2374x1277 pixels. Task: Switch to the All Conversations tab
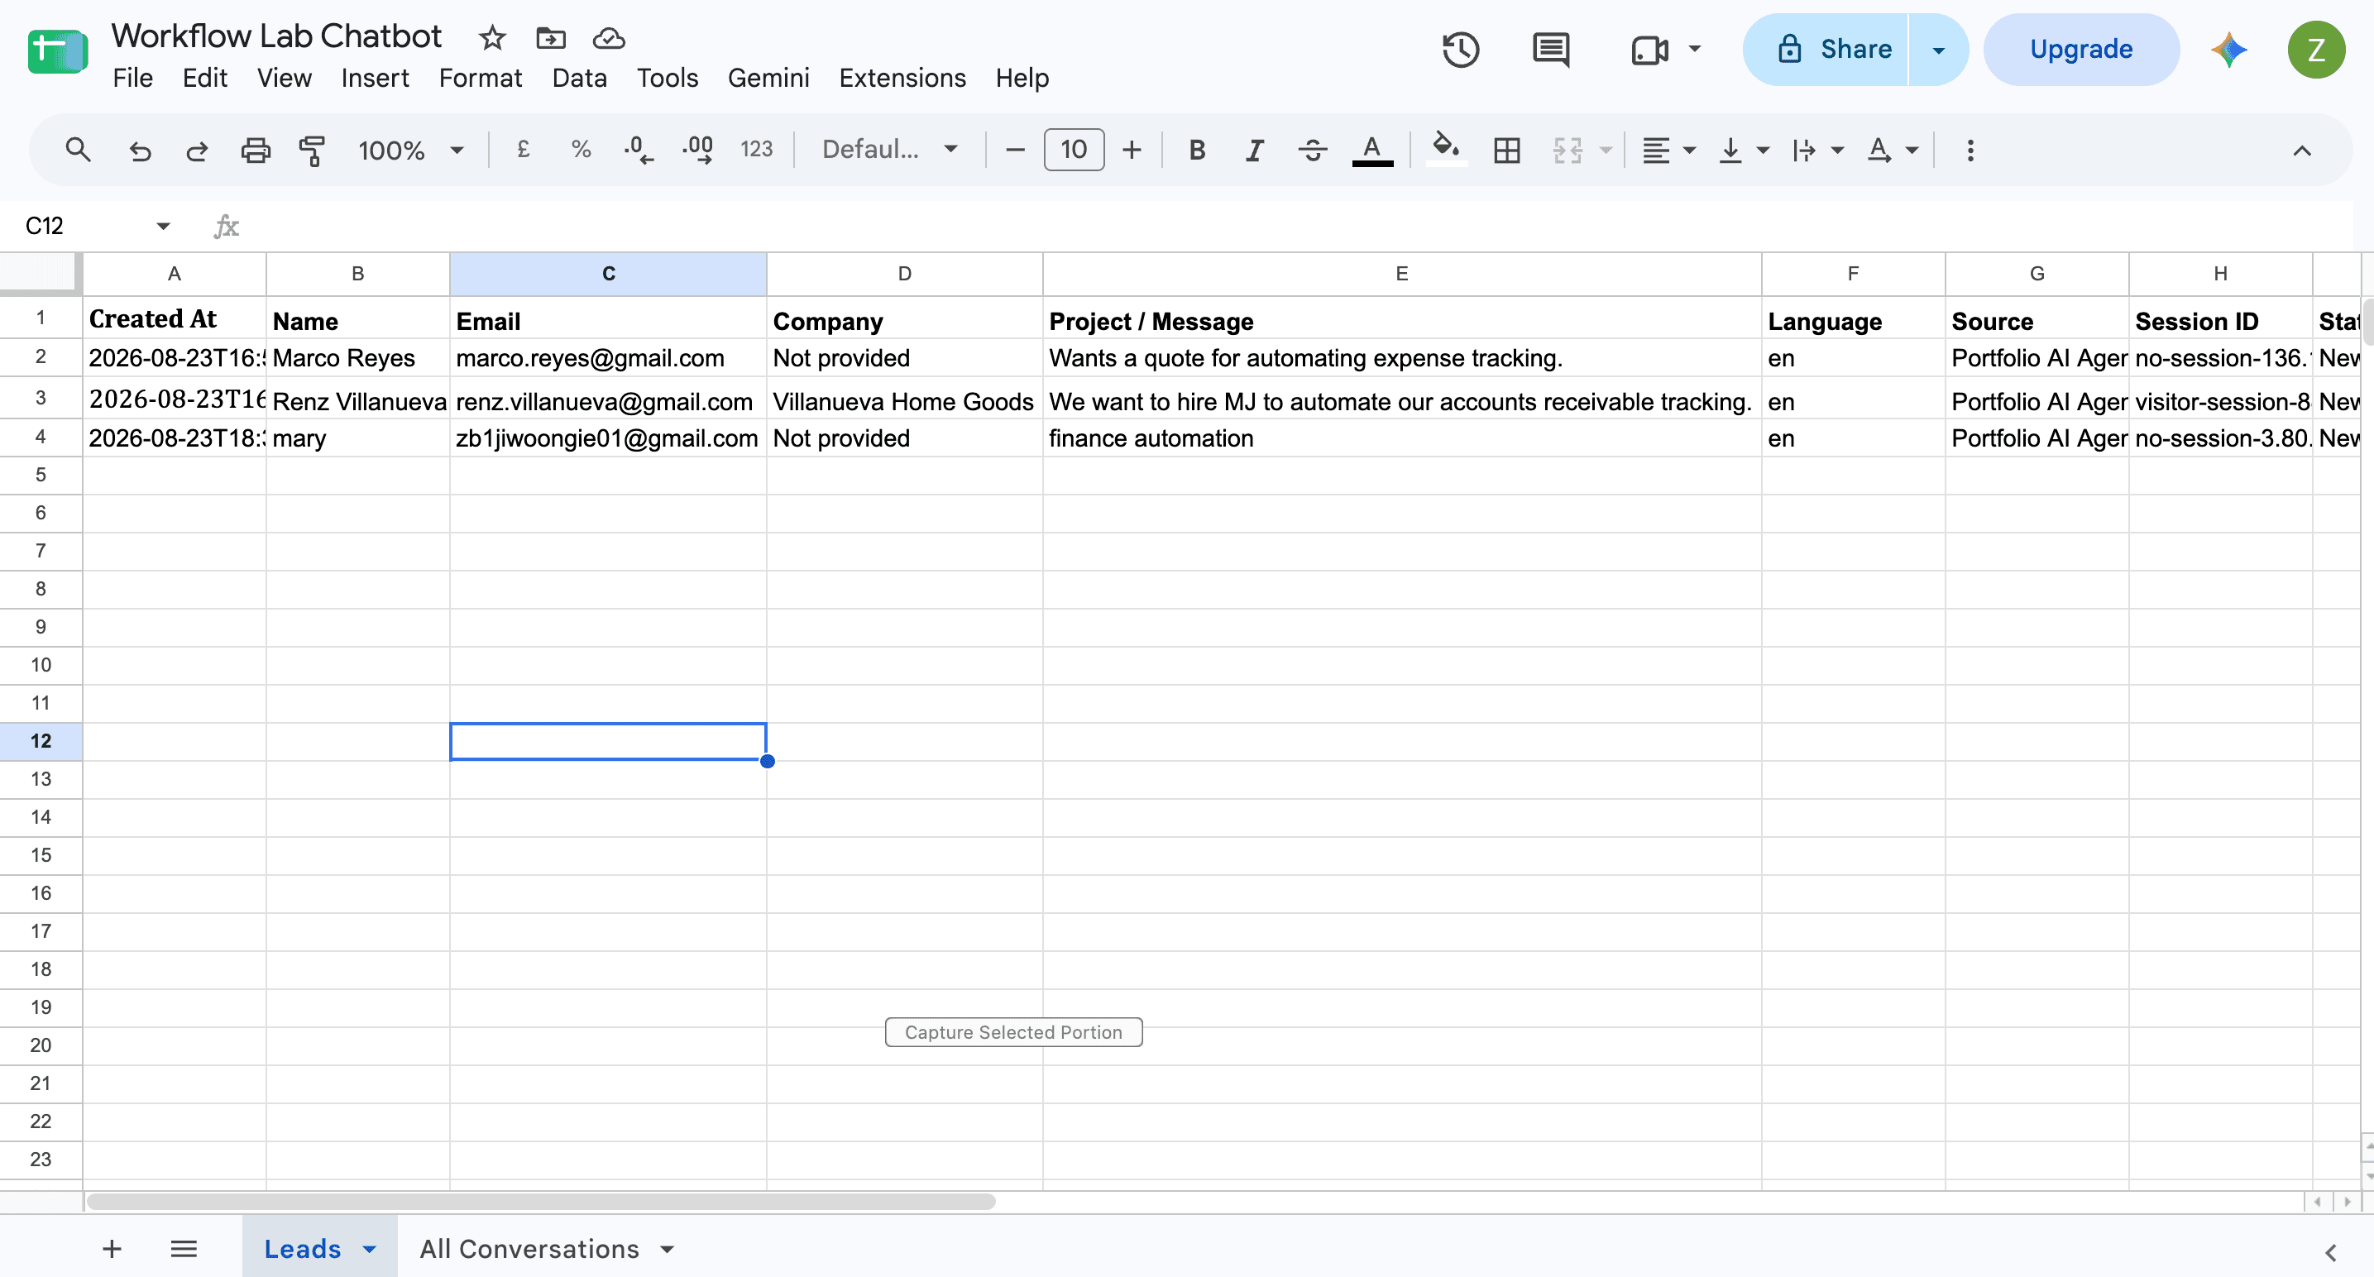(x=529, y=1248)
